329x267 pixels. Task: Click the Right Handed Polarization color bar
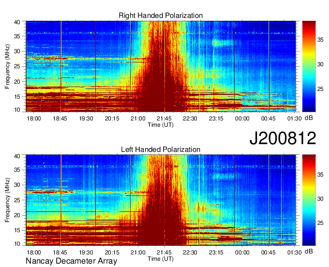(309, 66)
